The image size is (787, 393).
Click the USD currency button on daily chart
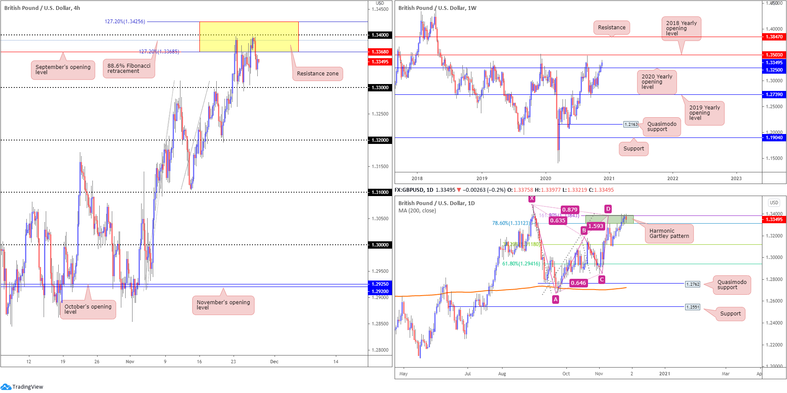click(x=774, y=203)
